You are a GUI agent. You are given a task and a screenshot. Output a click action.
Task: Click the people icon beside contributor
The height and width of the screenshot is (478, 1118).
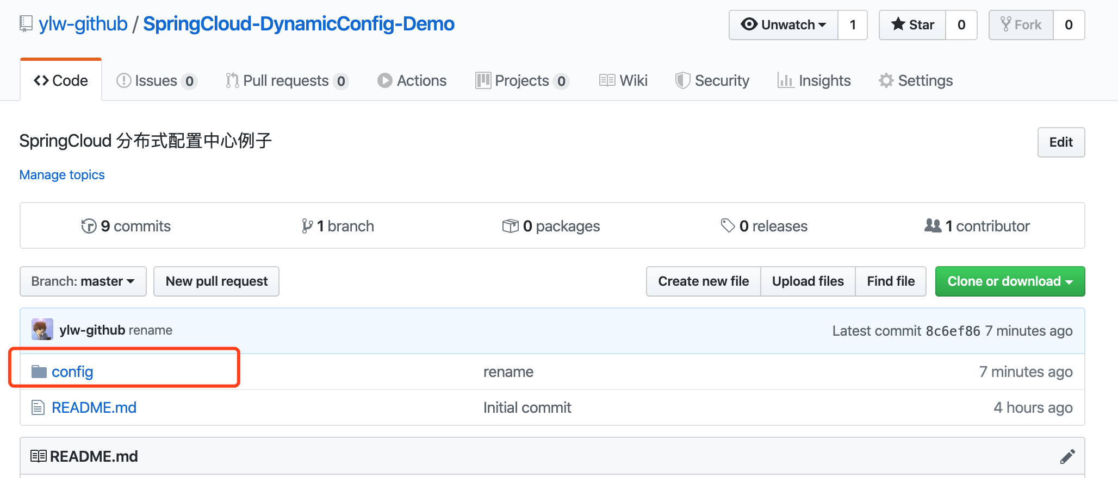(x=933, y=225)
